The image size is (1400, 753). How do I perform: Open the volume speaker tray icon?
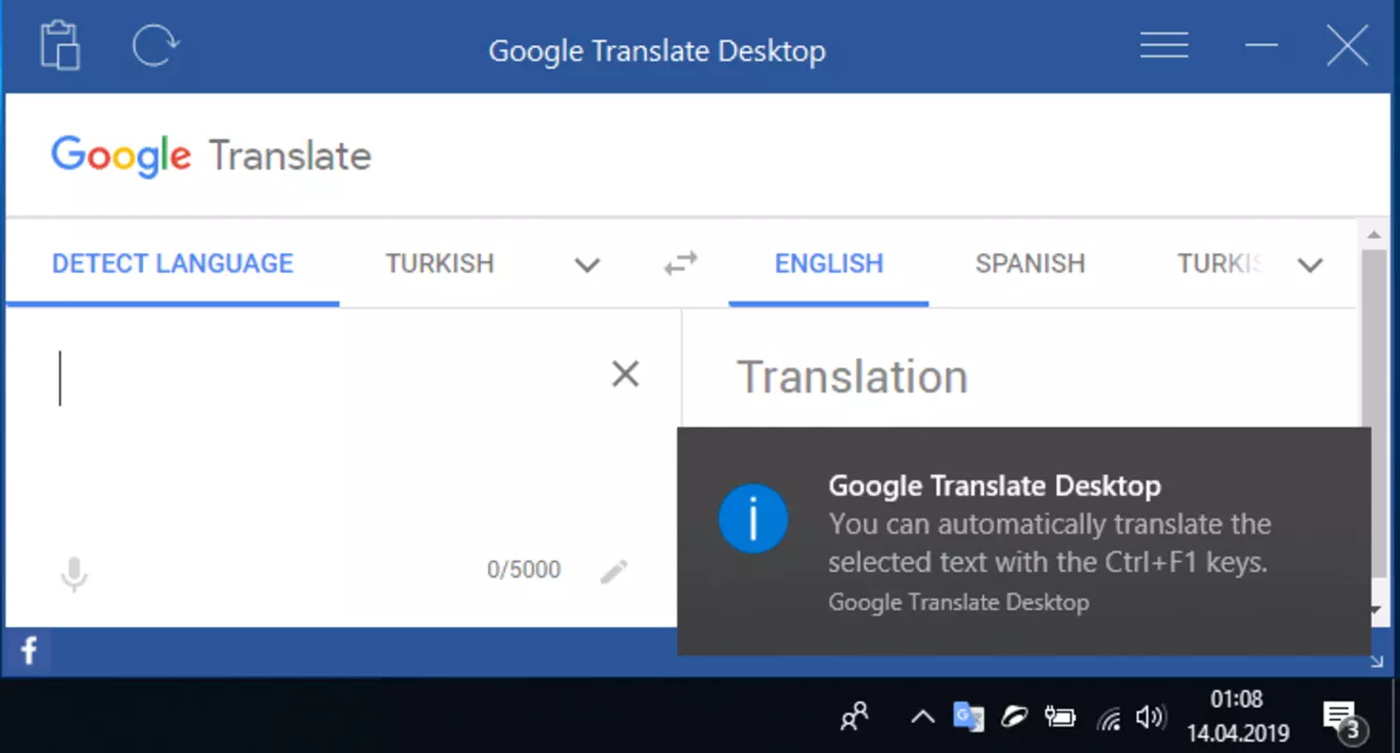pos(1150,718)
